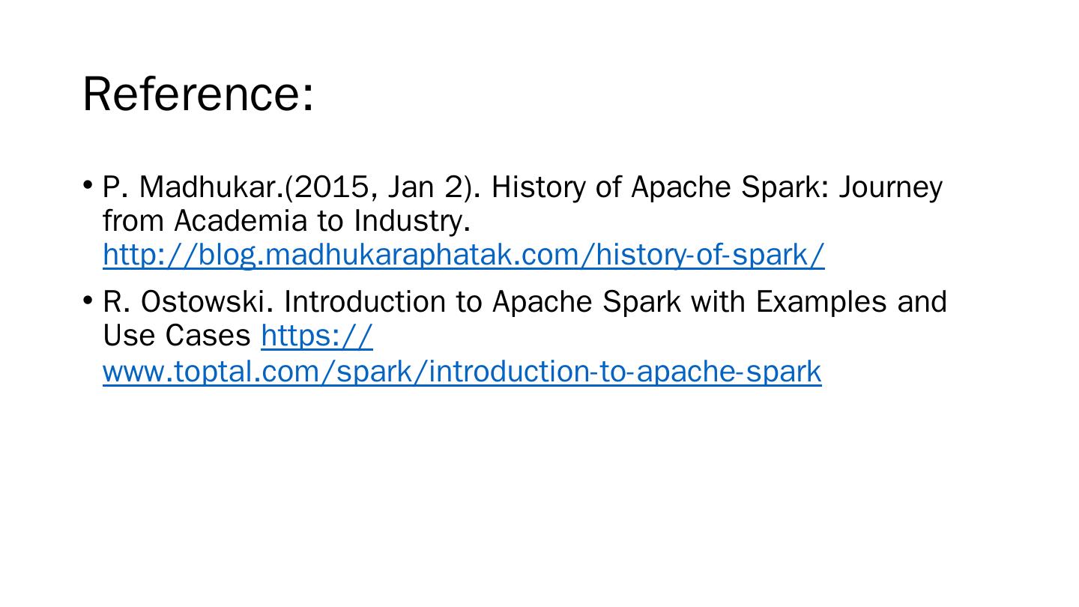The image size is (1079, 607).
Task: Click the line 'from Academia to Industry.'
Action: [x=286, y=221]
